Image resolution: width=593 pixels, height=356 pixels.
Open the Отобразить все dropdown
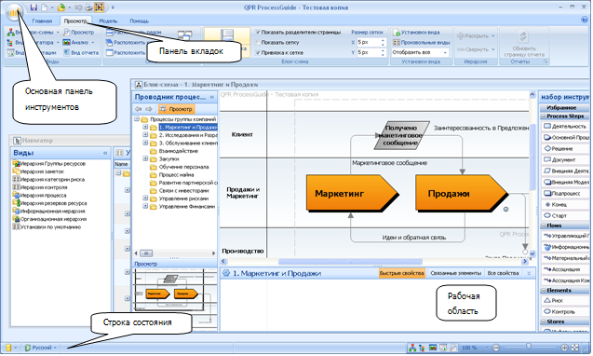tap(420, 52)
